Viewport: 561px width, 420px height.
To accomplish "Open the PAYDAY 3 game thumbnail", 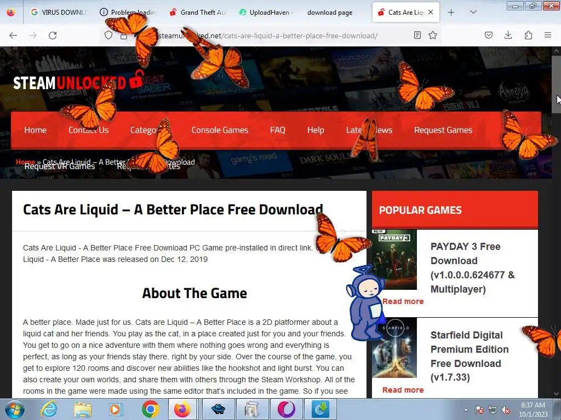I will coord(394,260).
